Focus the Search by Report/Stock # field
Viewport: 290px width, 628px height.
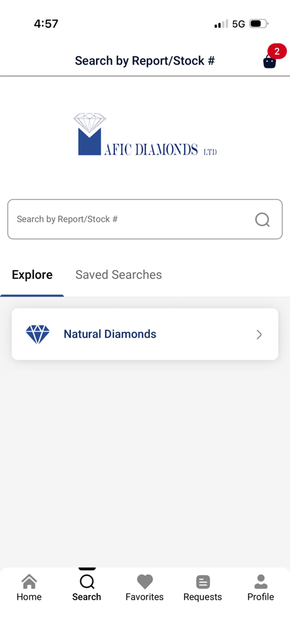pyautogui.click(x=145, y=219)
